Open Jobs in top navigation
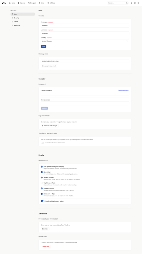This screenshot has width=142, height=254. 41,3
